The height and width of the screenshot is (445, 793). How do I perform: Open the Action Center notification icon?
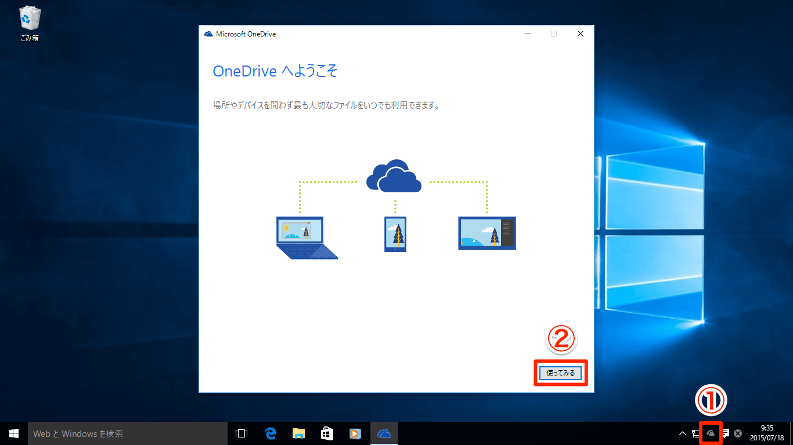click(725, 433)
